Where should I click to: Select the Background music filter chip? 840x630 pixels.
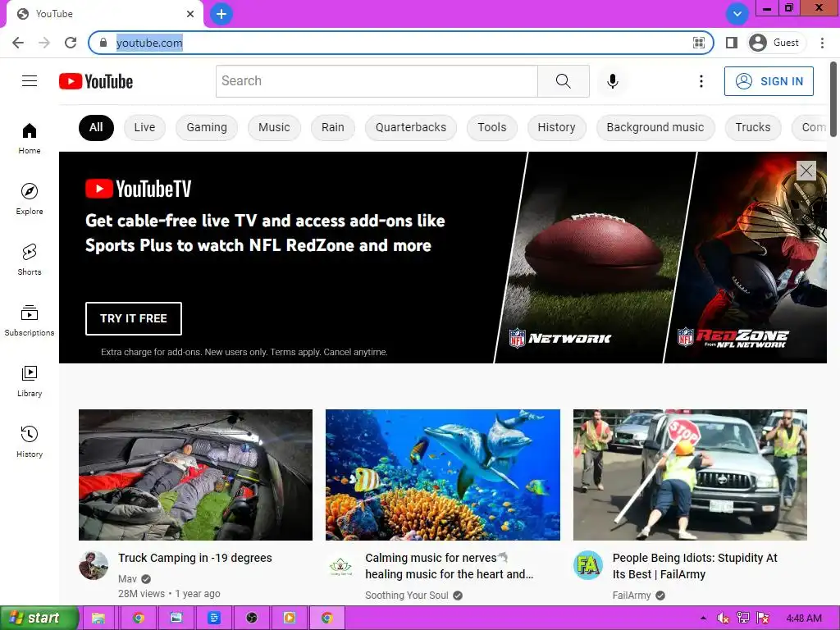pos(655,127)
